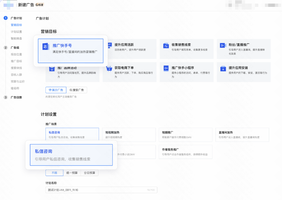Click the 获取电商下单 cart icon
The height and width of the screenshot is (200, 282).
pos(109,69)
